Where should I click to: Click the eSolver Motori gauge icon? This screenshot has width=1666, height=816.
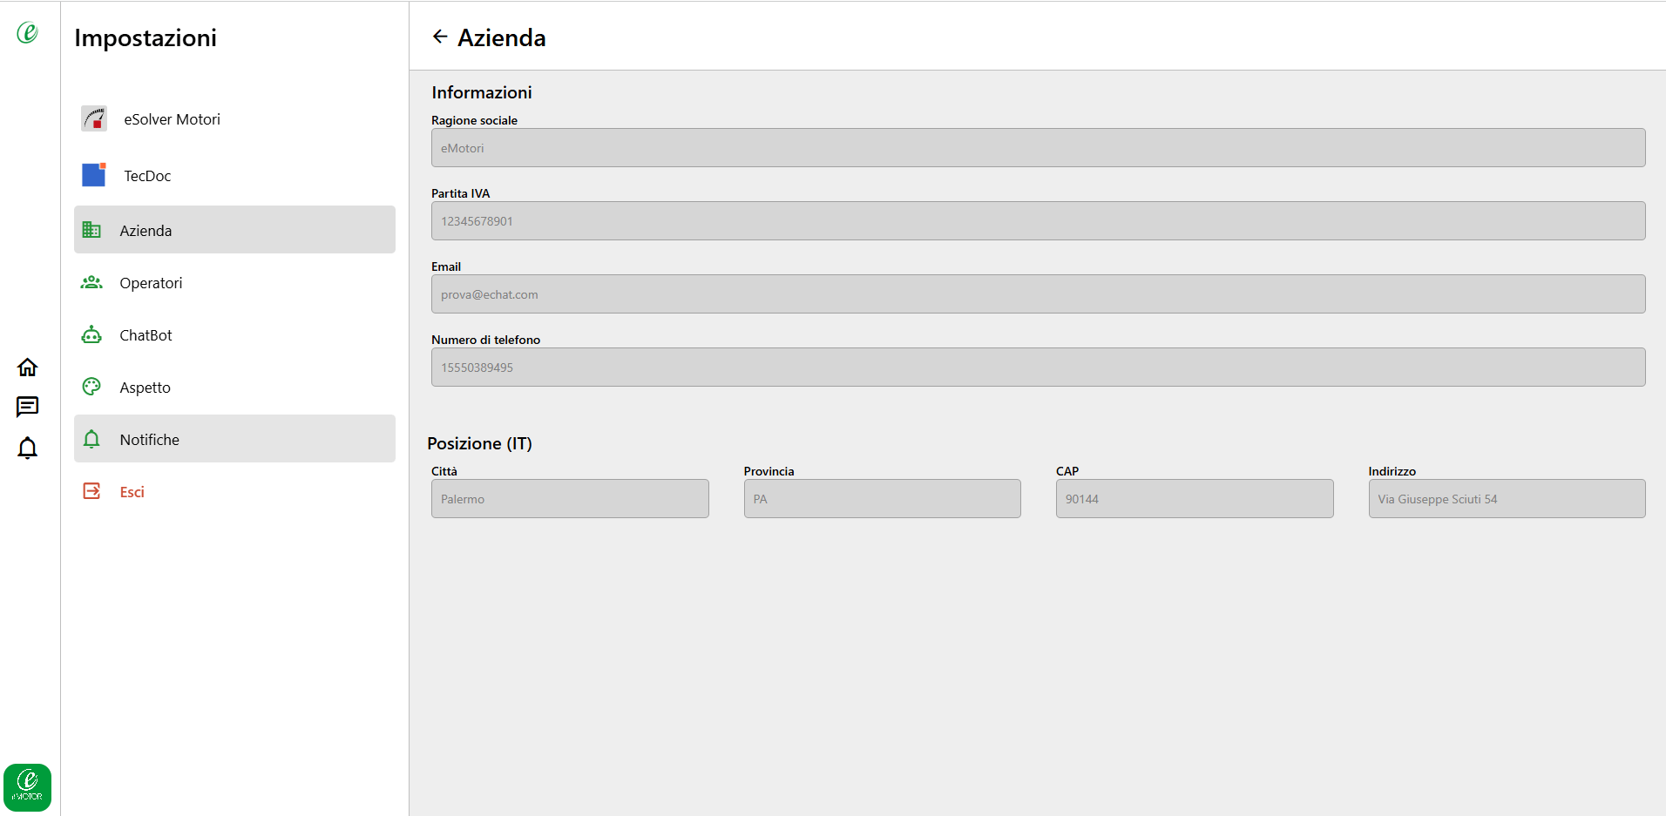point(94,118)
